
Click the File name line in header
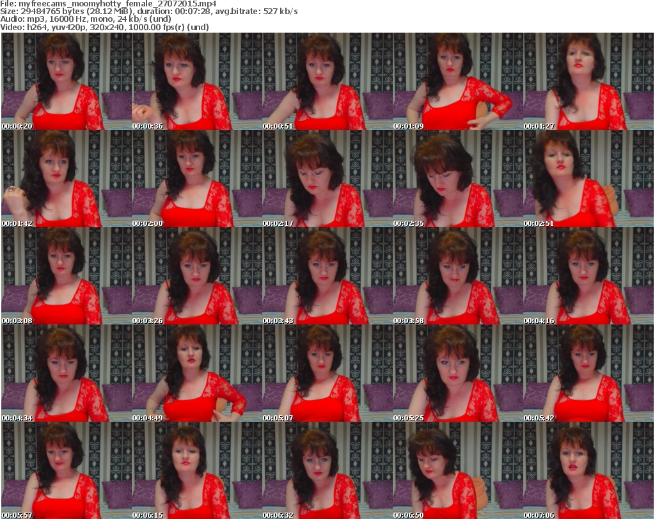(x=108, y=4)
